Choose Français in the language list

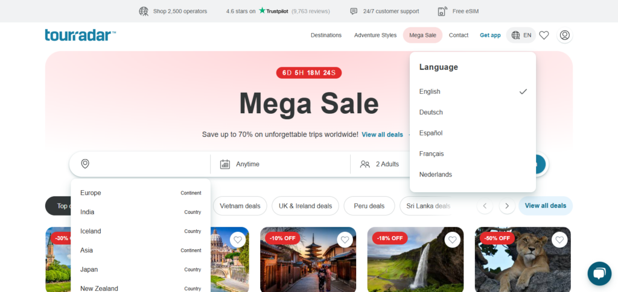tap(432, 154)
